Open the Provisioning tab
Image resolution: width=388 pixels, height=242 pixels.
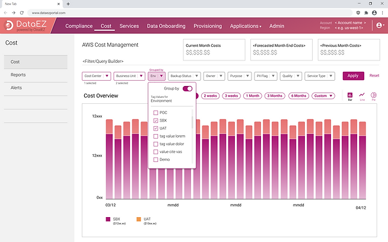(x=208, y=26)
